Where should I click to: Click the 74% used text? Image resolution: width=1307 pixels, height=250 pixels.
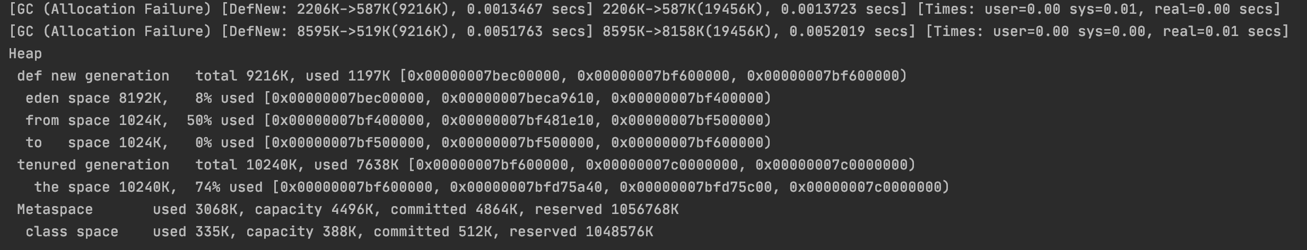(x=229, y=187)
